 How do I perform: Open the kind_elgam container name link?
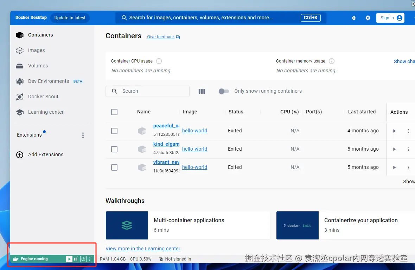coord(166,144)
